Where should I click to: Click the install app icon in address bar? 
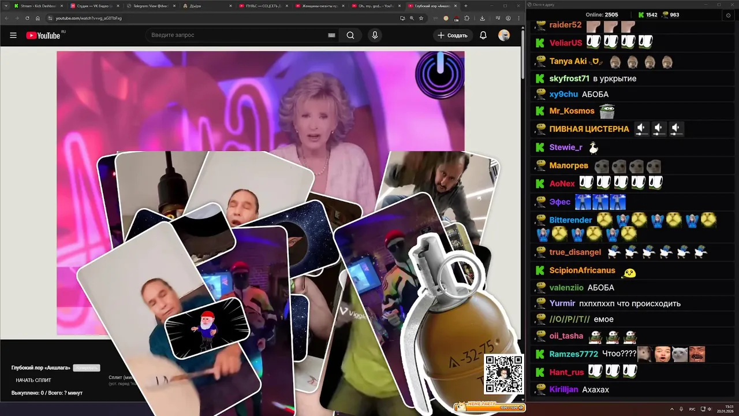402,18
